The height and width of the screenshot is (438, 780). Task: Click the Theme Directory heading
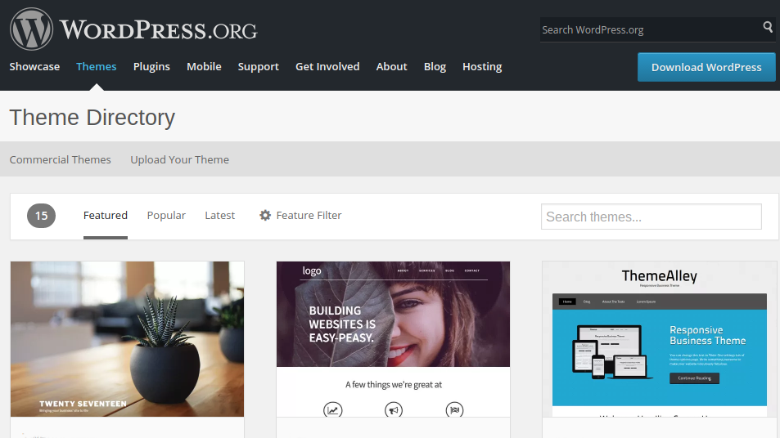[x=92, y=118]
